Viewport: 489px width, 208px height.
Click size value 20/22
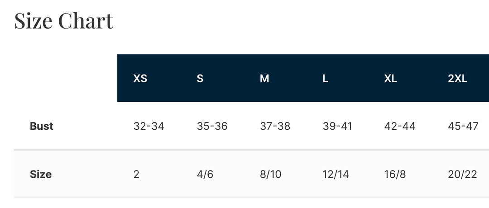pos(462,175)
